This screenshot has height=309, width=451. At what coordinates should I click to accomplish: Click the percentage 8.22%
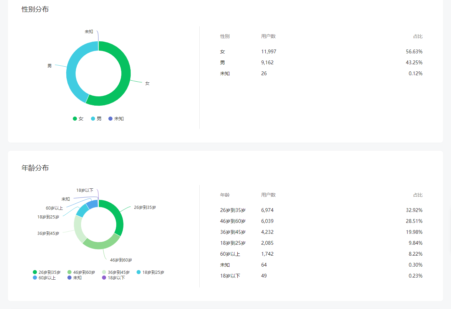[x=415, y=254]
